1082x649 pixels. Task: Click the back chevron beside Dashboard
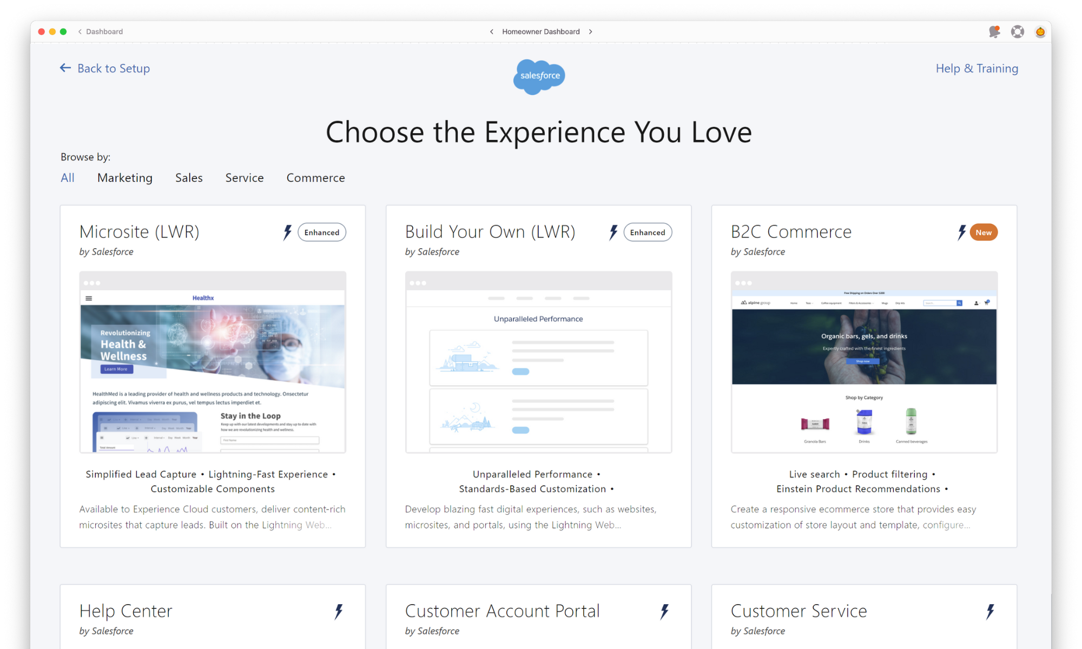(79, 31)
